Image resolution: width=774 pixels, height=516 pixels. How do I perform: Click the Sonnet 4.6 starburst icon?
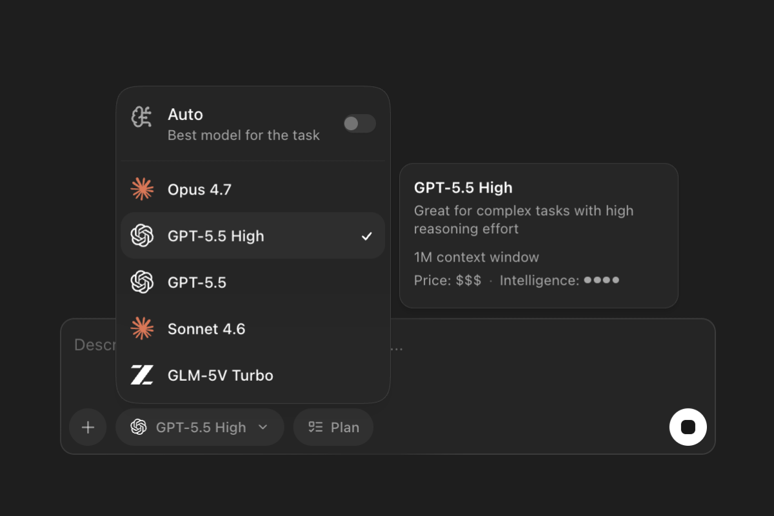point(142,329)
